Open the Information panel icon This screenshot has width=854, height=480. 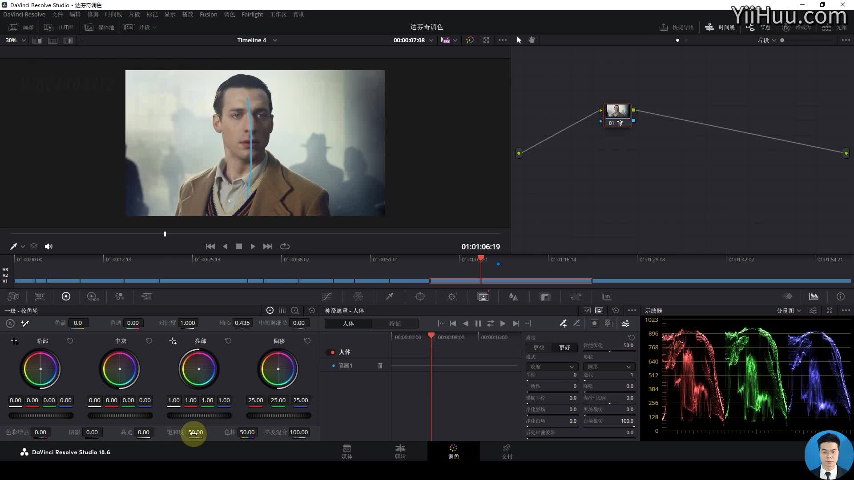point(840,296)
